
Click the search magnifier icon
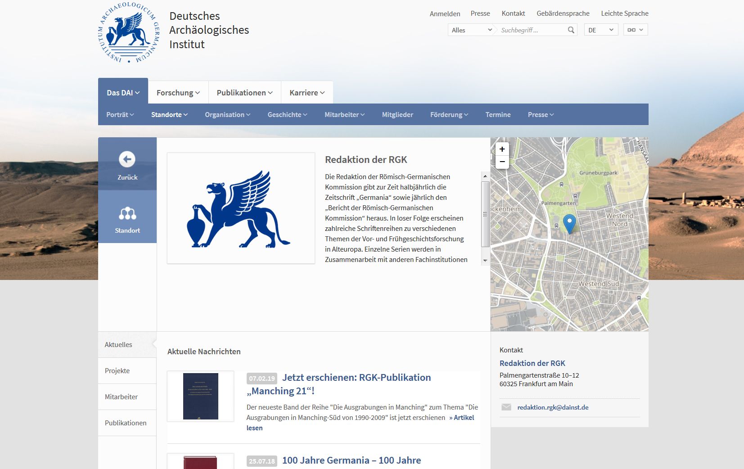[x=571, y=30]
